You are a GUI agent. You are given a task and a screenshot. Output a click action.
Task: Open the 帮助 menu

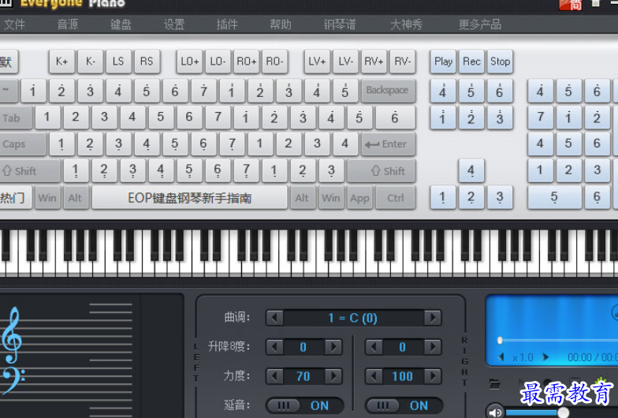pos(281,24)
